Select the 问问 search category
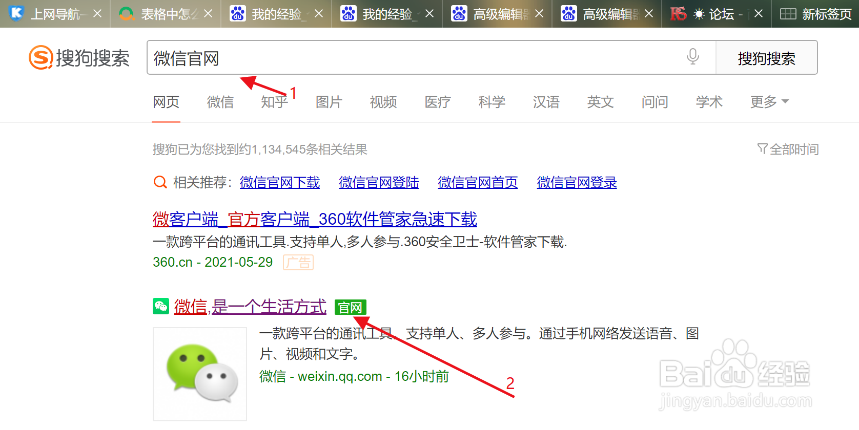The width and height of the screenshot is (859, 430). 655,102
